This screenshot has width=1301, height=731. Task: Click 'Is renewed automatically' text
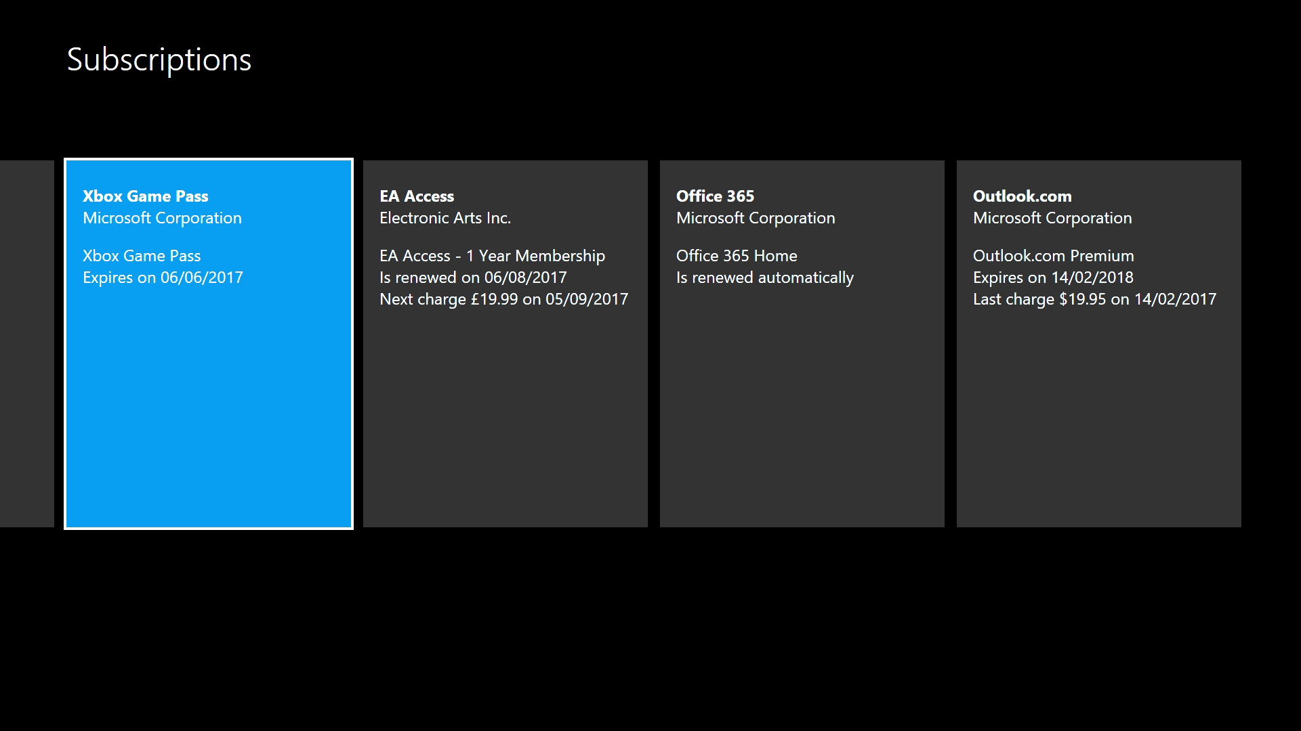pos(764,278)
